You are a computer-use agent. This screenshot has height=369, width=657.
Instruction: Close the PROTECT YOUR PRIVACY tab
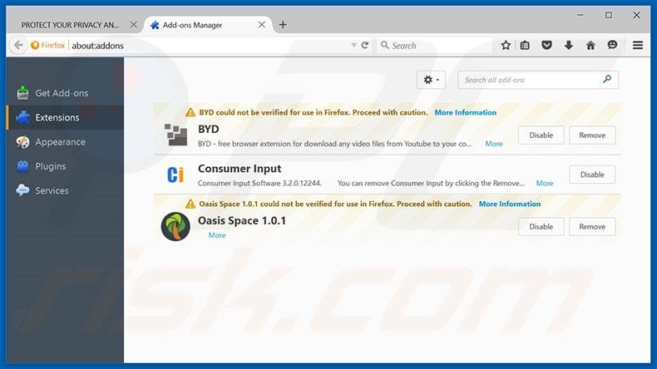point(134,25)
